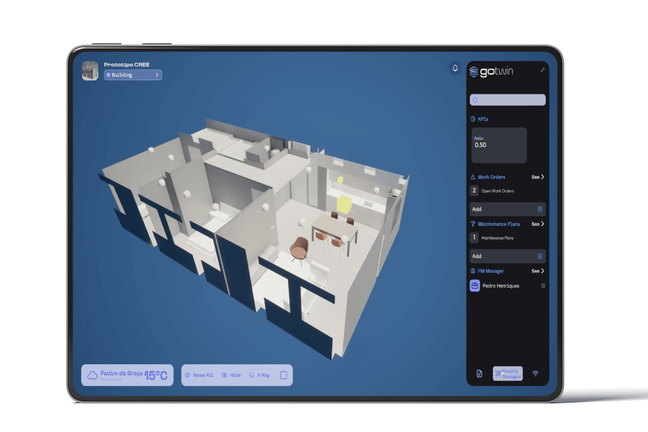Click the cloud weather icon
This screenshot has height=432, width=648.
coord(92,375)
